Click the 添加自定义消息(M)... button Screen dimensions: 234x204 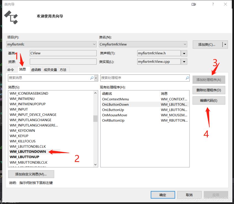31,174
